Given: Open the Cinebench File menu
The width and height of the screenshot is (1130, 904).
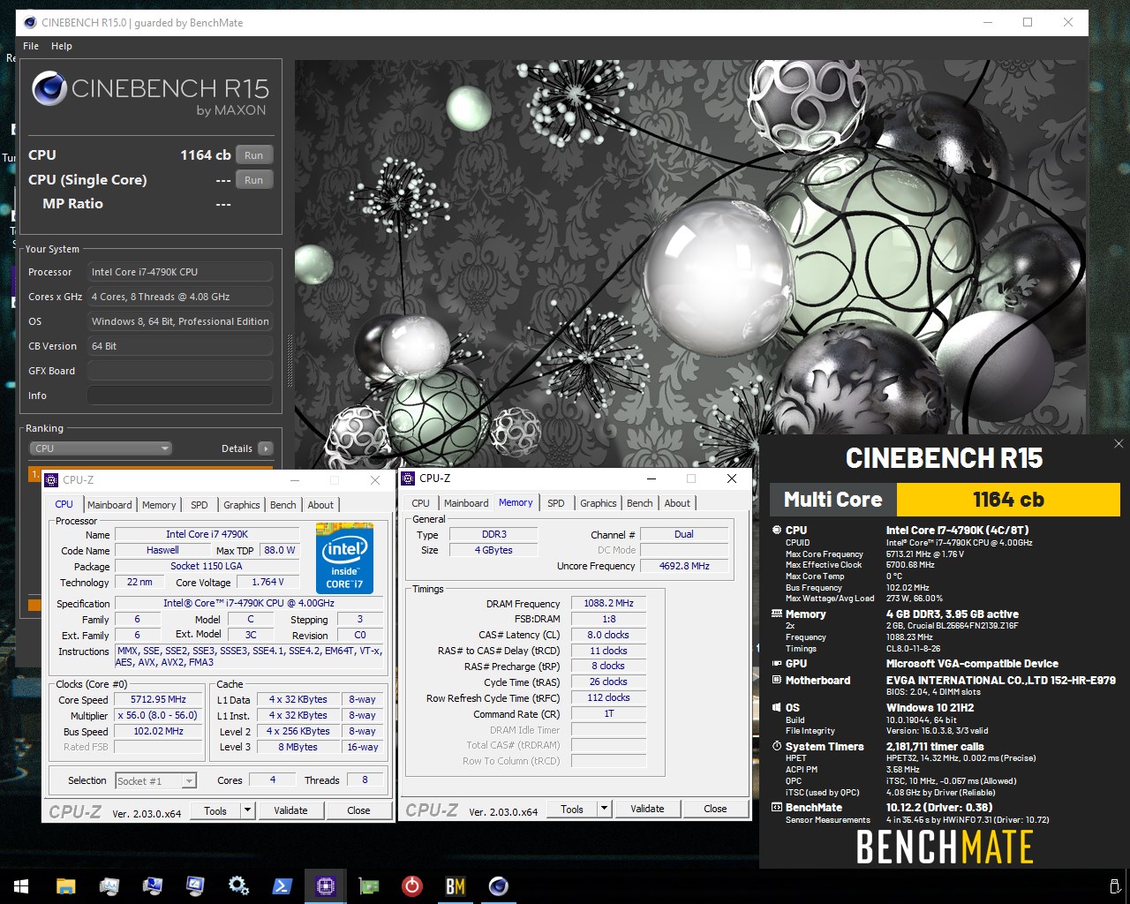Looking at the screenshot, I should tap(31, 46).
